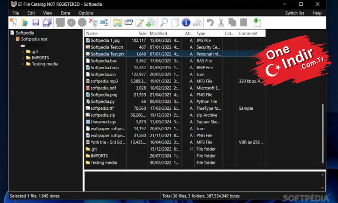Click the Copy toolbar icon
This screenshot has width=338, height=203.
[232, 22]
